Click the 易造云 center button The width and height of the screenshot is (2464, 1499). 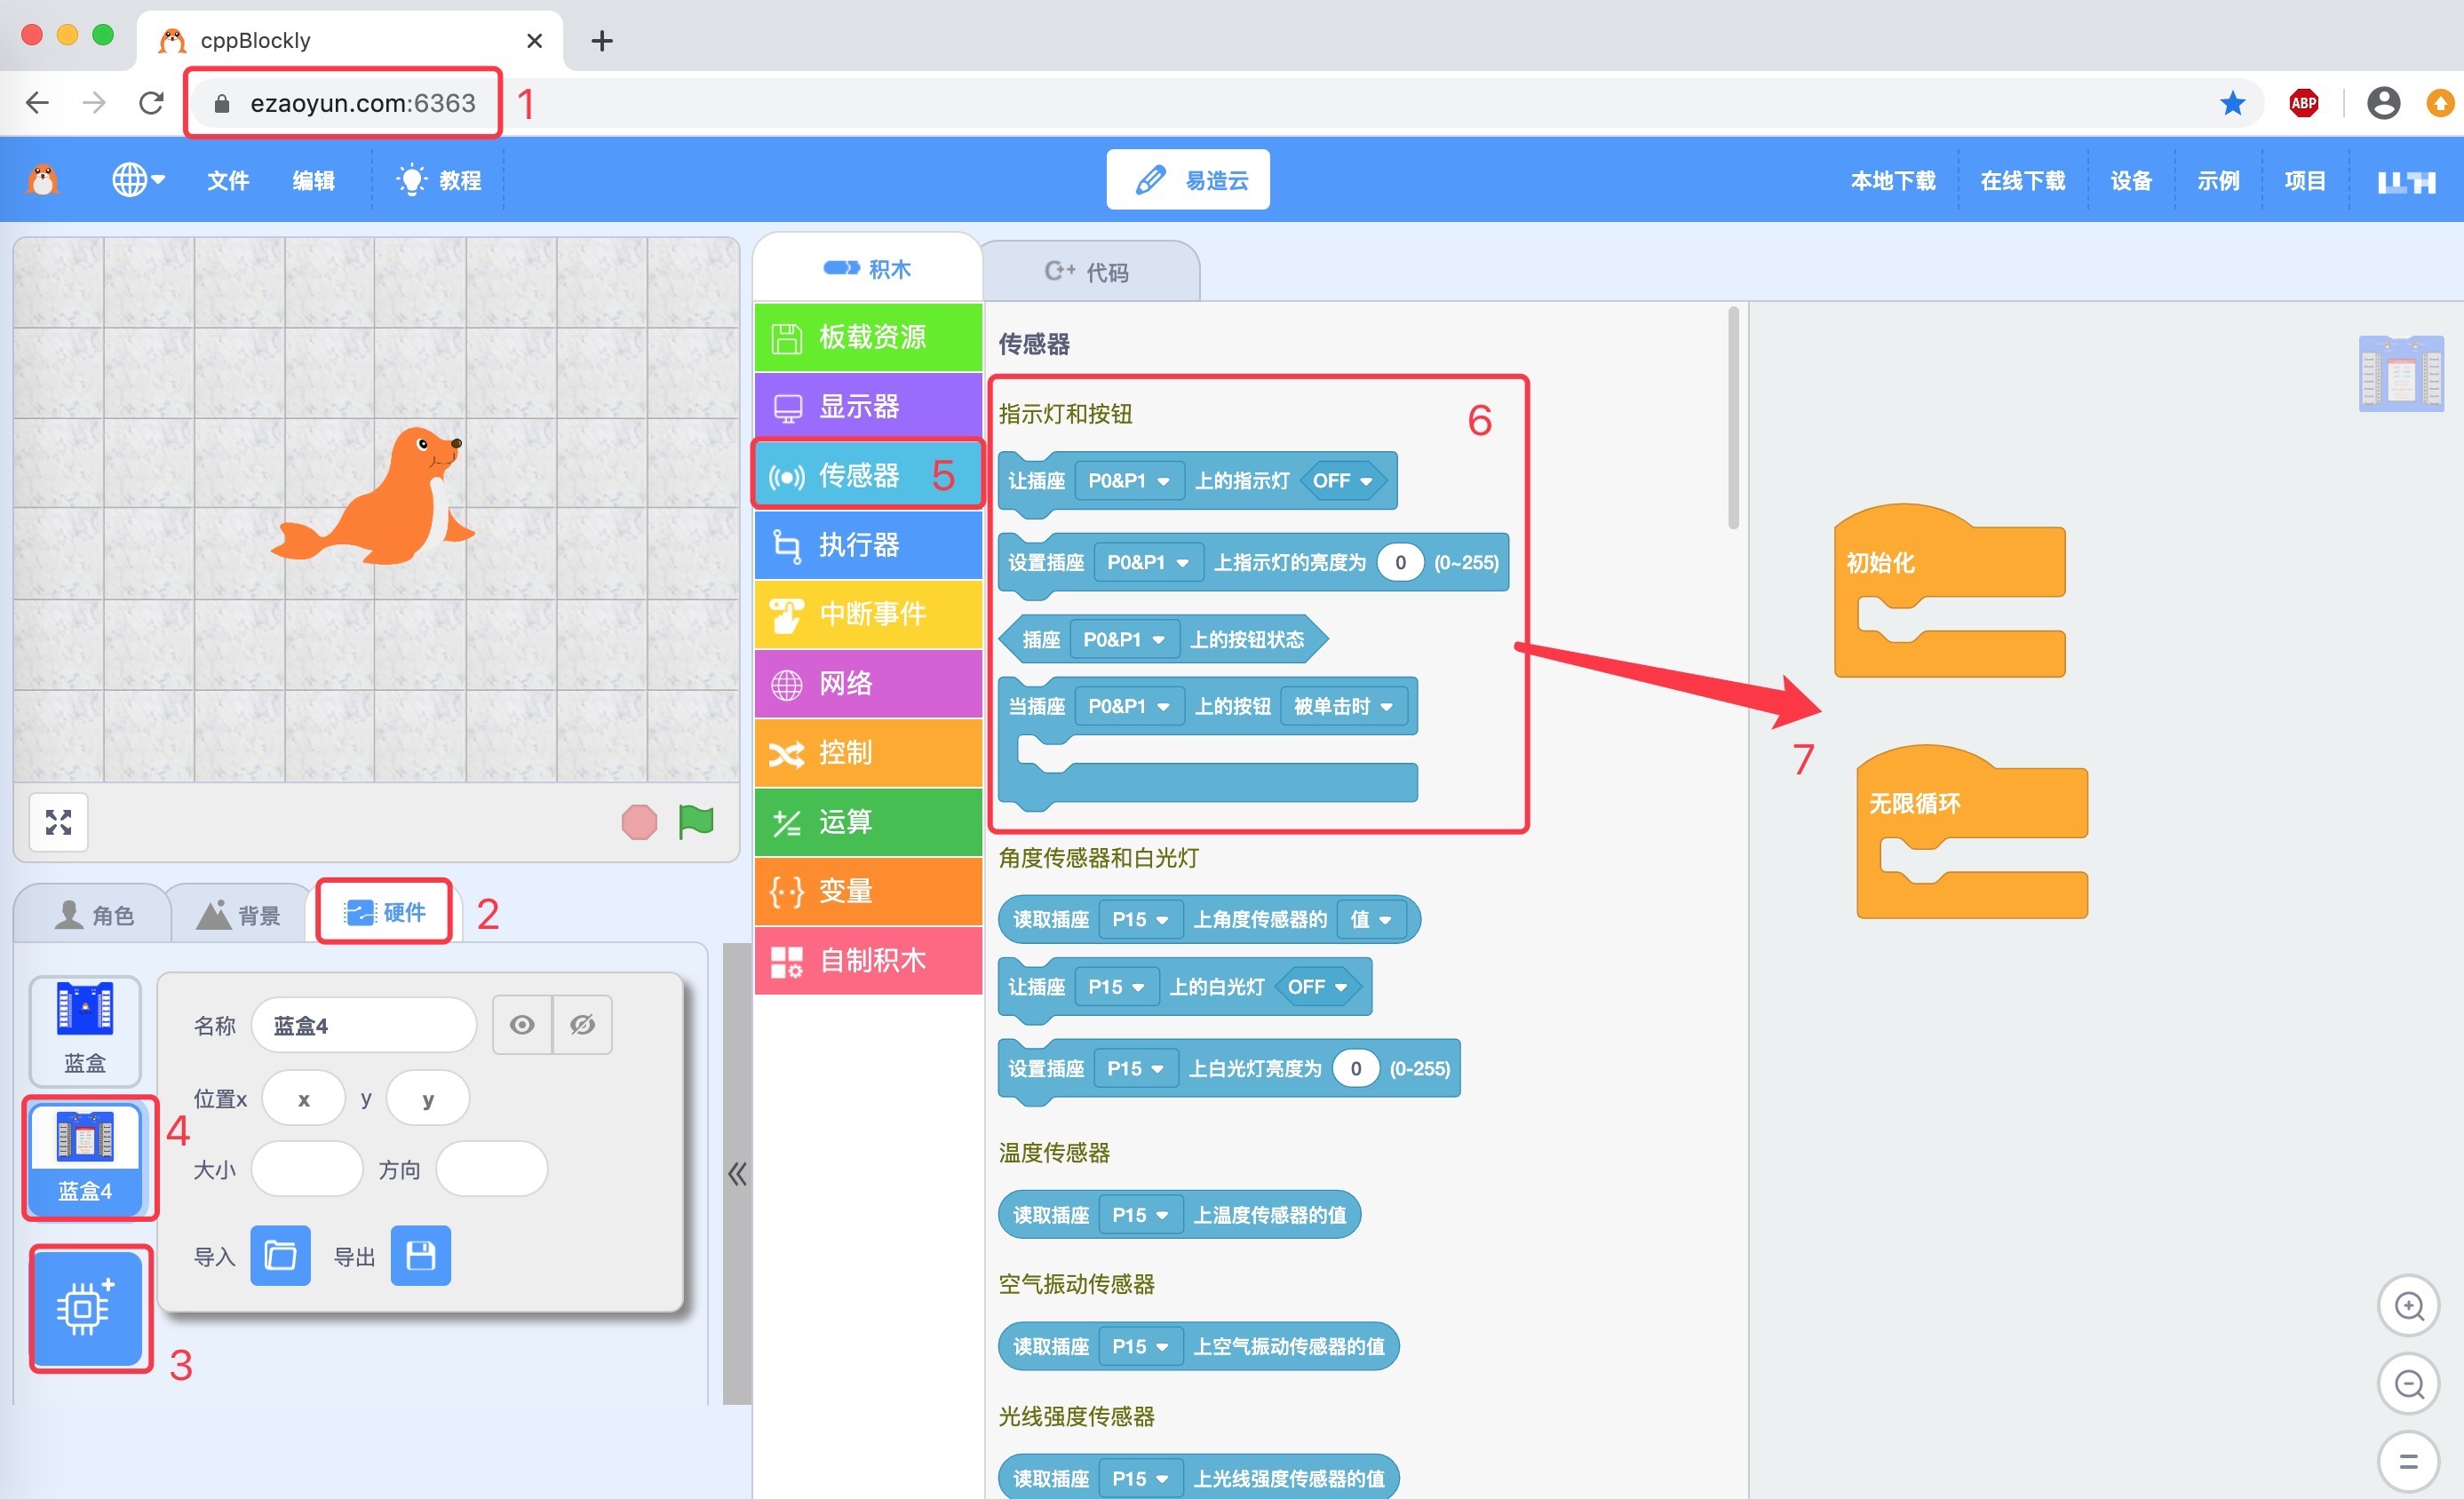[1188, 180]
